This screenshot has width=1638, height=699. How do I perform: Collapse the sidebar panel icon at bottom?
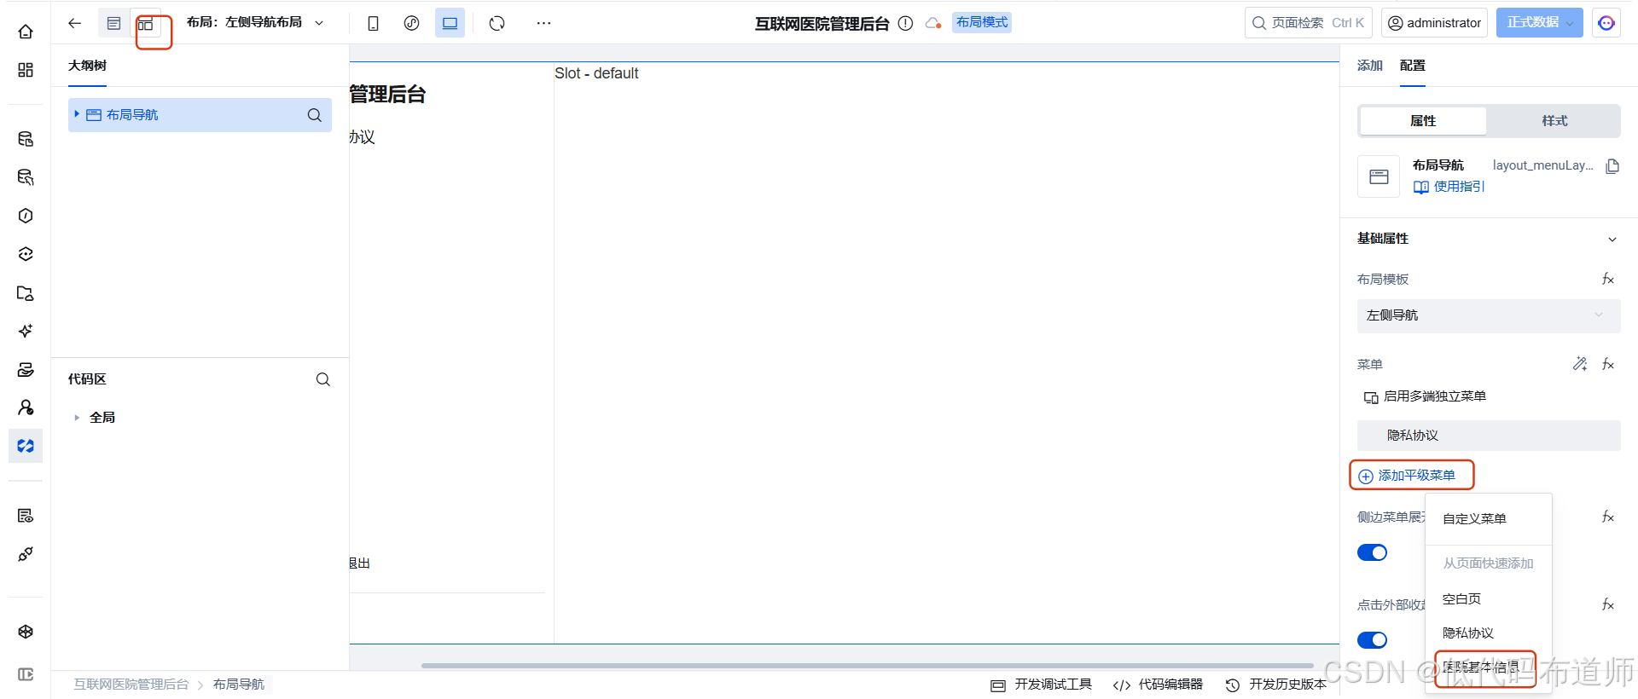[x=26, y=674]
